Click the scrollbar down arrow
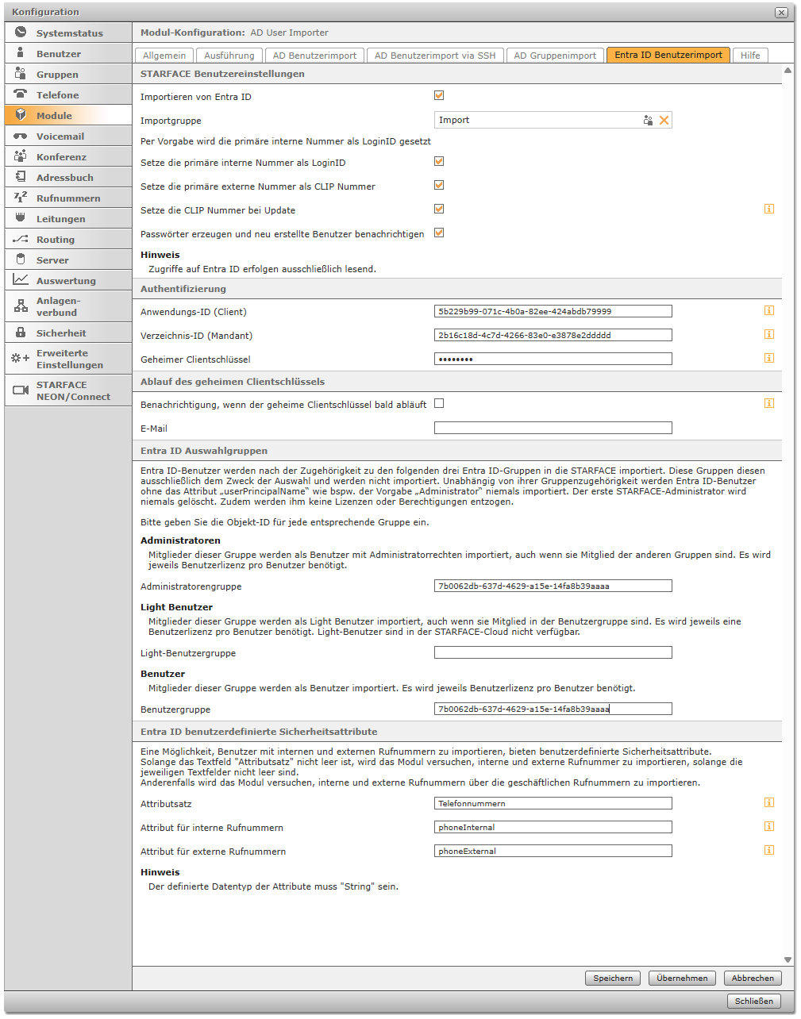This screenshot has width=801, height=1019. point(788,960)
